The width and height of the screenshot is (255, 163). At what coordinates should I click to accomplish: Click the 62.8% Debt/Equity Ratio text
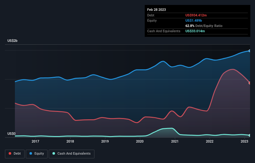point(204,26)
